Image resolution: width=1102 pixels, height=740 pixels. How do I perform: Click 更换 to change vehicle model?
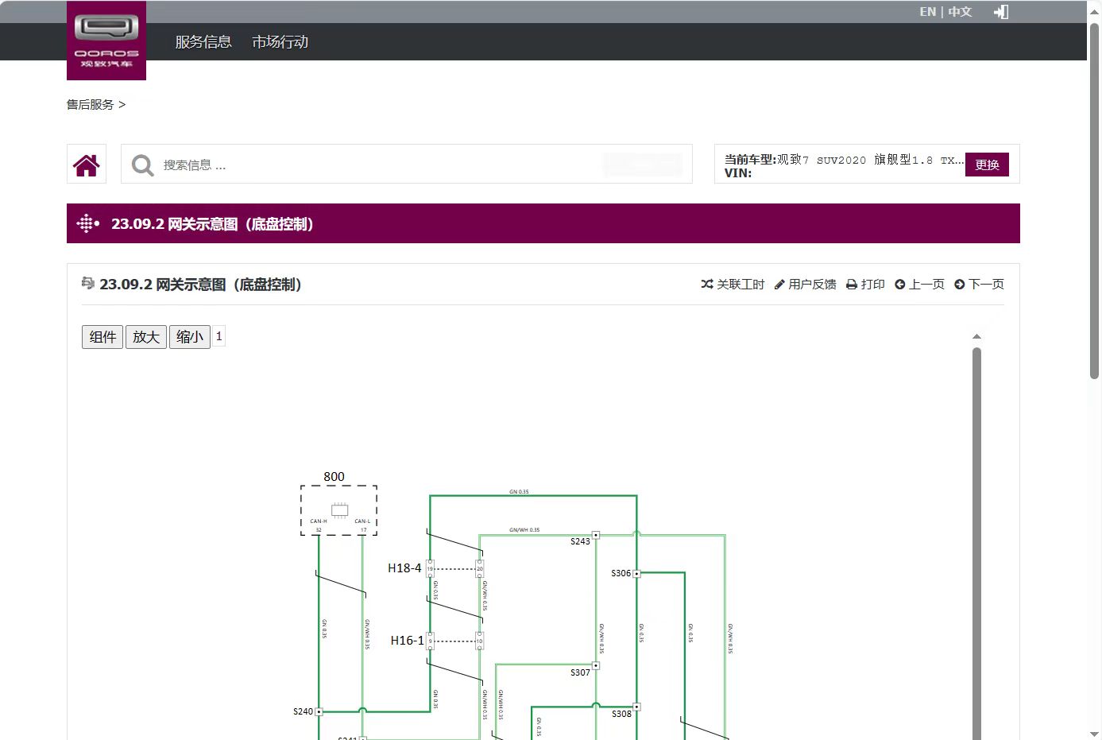click(x=987, y=165)
